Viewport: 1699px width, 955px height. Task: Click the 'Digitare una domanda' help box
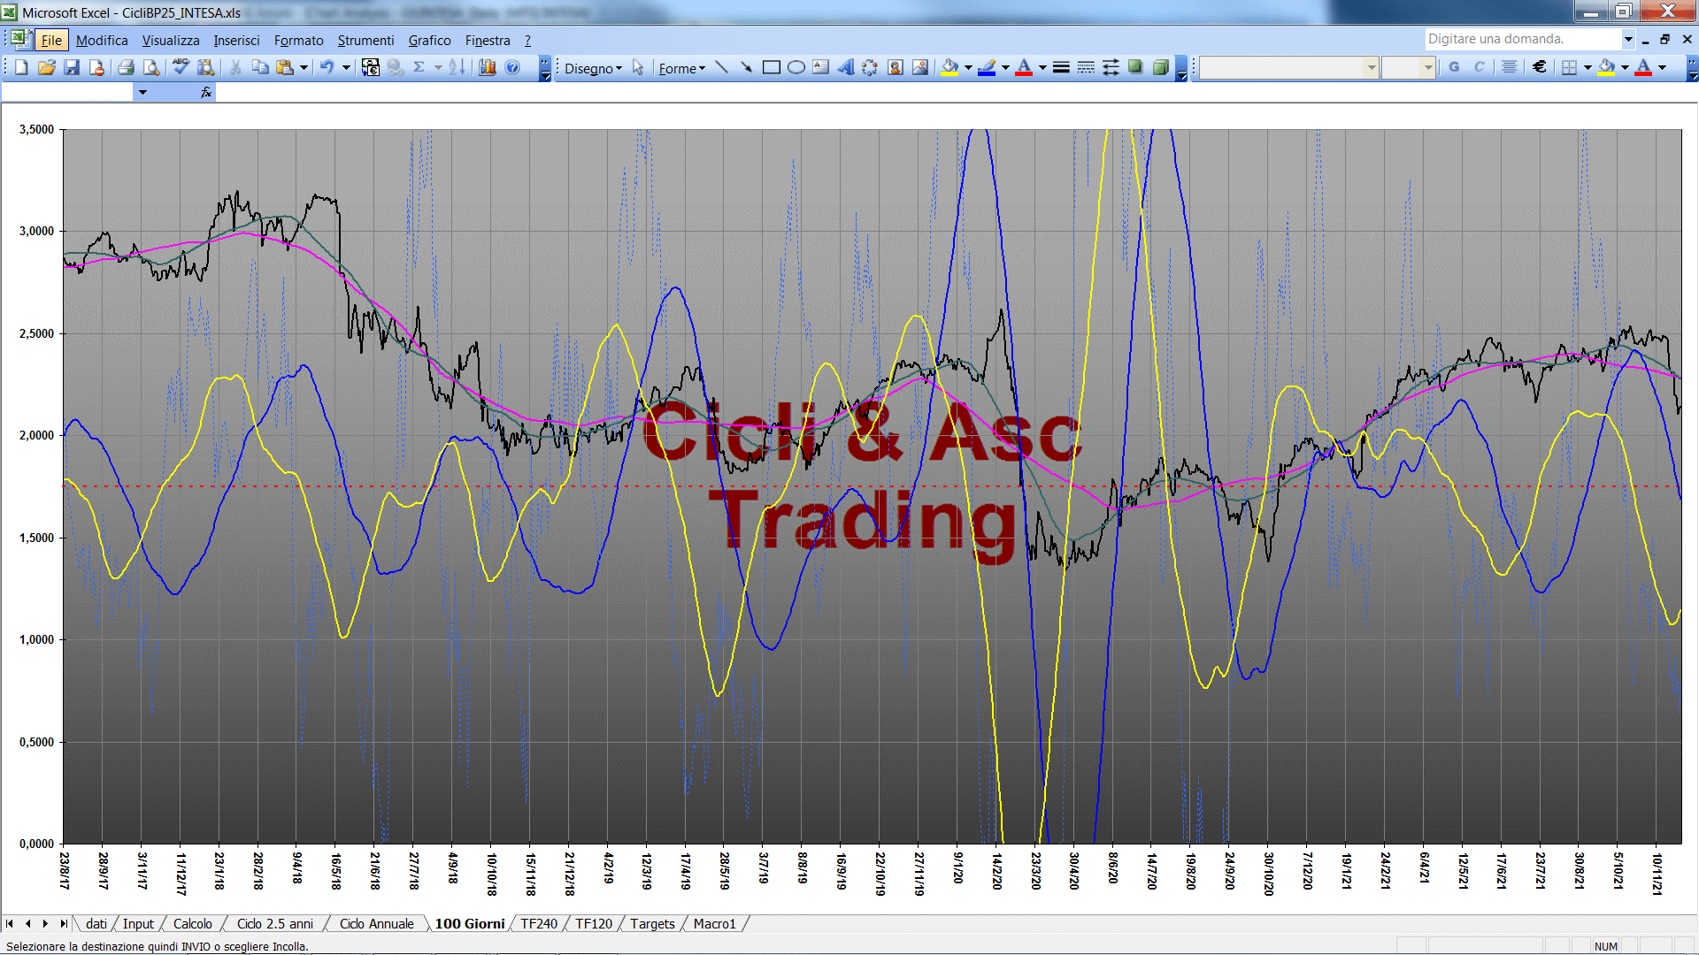click(1522, 39)
